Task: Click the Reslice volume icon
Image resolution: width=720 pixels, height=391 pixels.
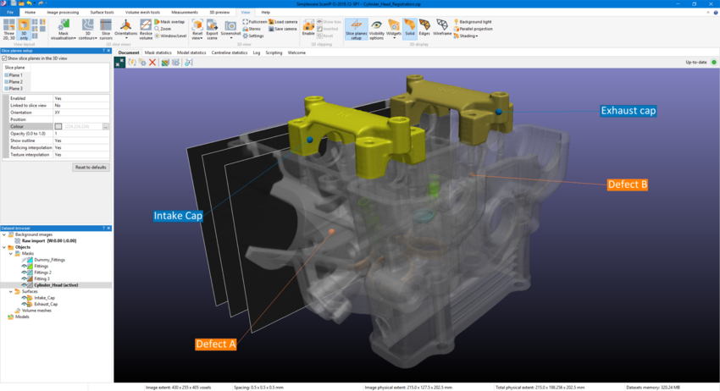Action: tap(146, 30)
